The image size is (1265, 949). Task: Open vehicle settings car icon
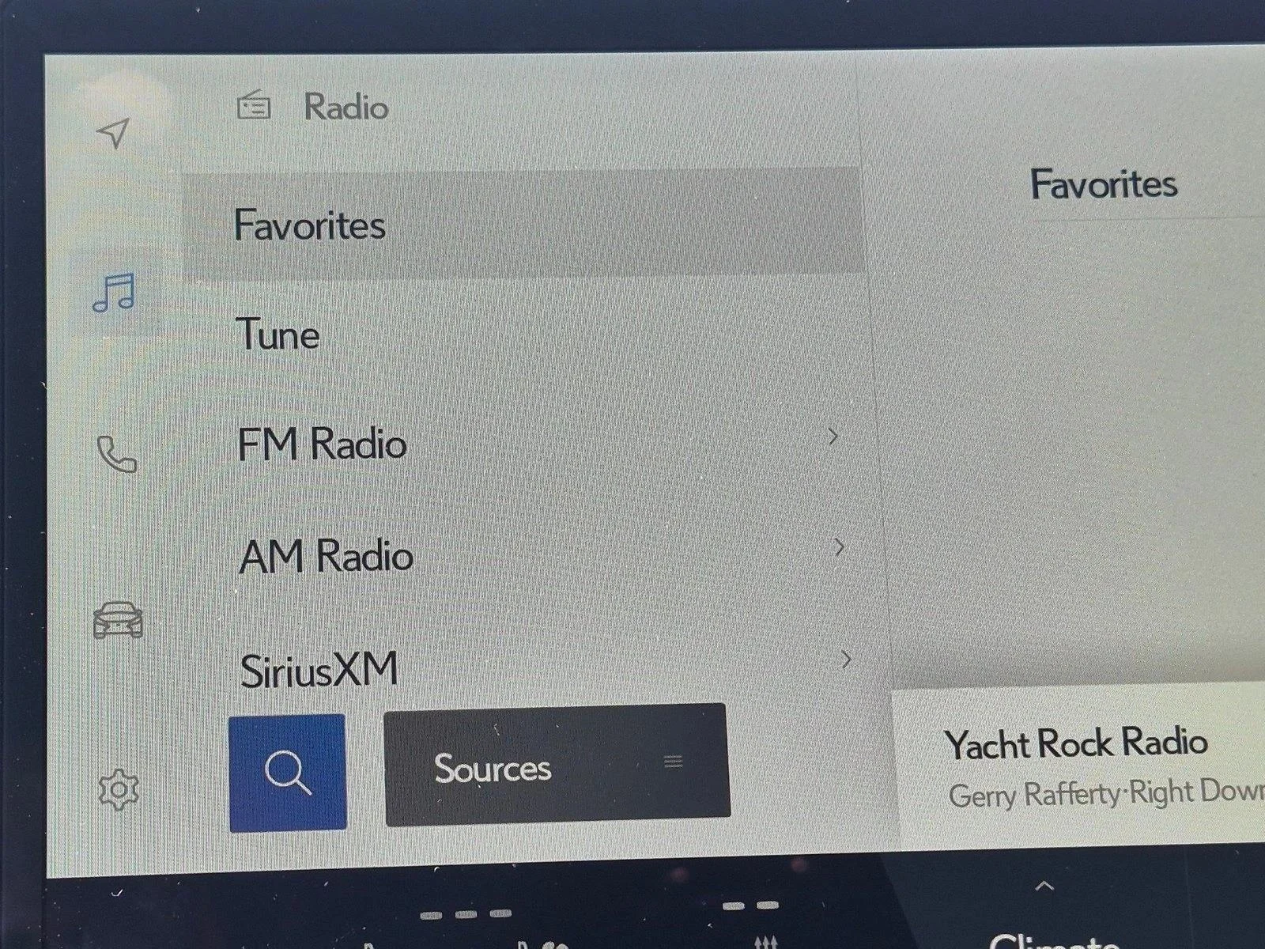[x=119, y=620]
